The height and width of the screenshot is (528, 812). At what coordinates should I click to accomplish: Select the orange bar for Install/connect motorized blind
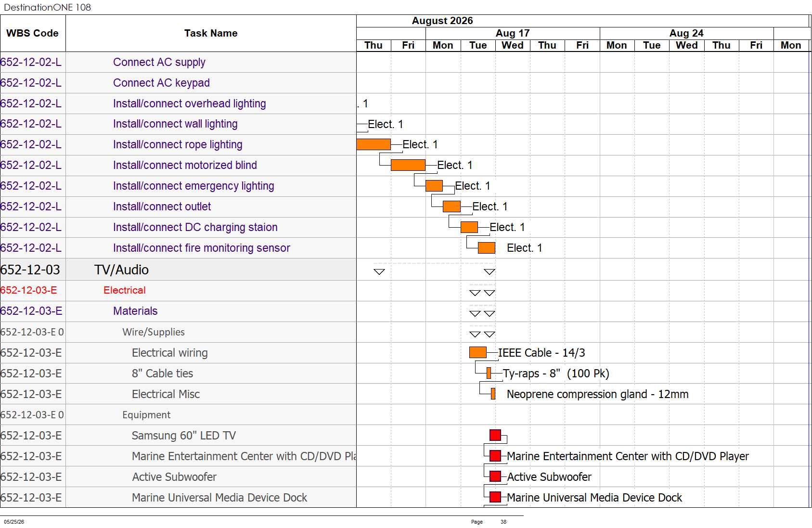coord(408,165)
